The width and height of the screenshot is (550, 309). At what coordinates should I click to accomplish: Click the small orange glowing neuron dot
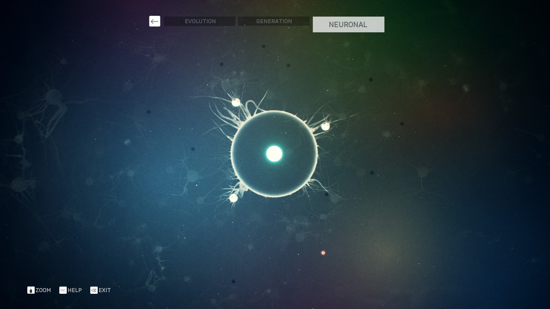323,253
